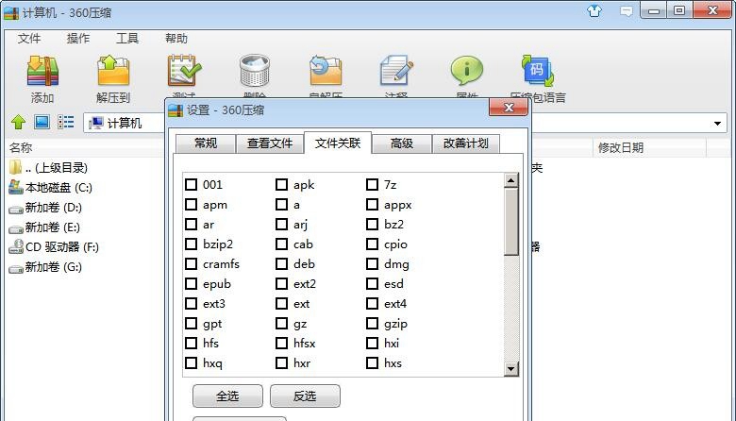Screen dimensions: 736x421
Task: Check the cpio format checkbox
Action: point(372,244)
